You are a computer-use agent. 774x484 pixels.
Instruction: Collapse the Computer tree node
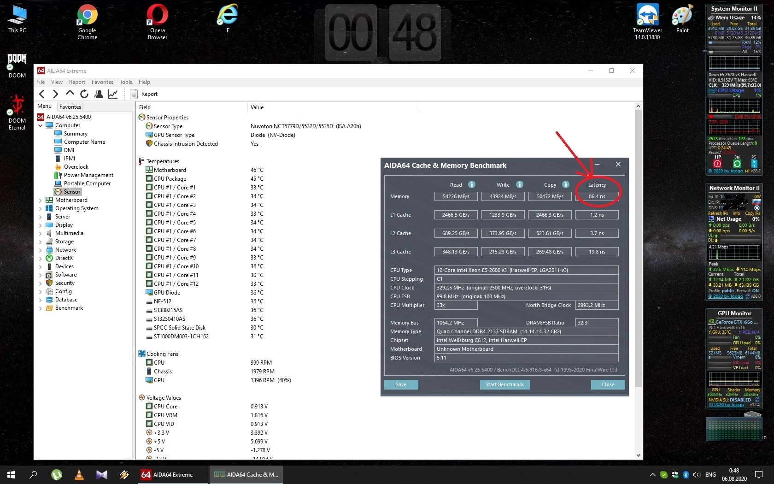pyautogui.click(x=40, y=125)
